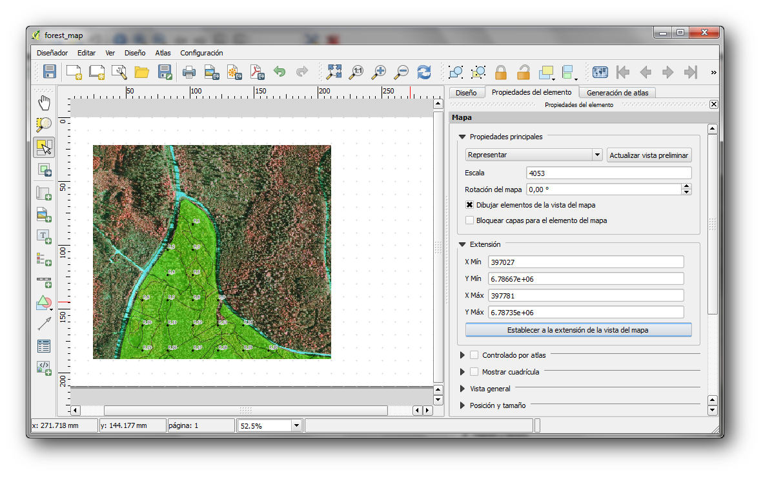This screenshot has height=477, width=763.
Task: Select the Move item content tool
Action: (45, 170)
